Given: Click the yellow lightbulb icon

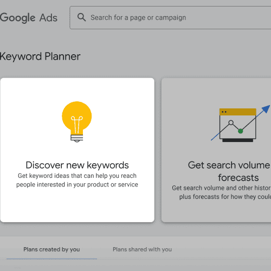Looking at the screenshot, I should pyautogui.click(x=77, y=121).
